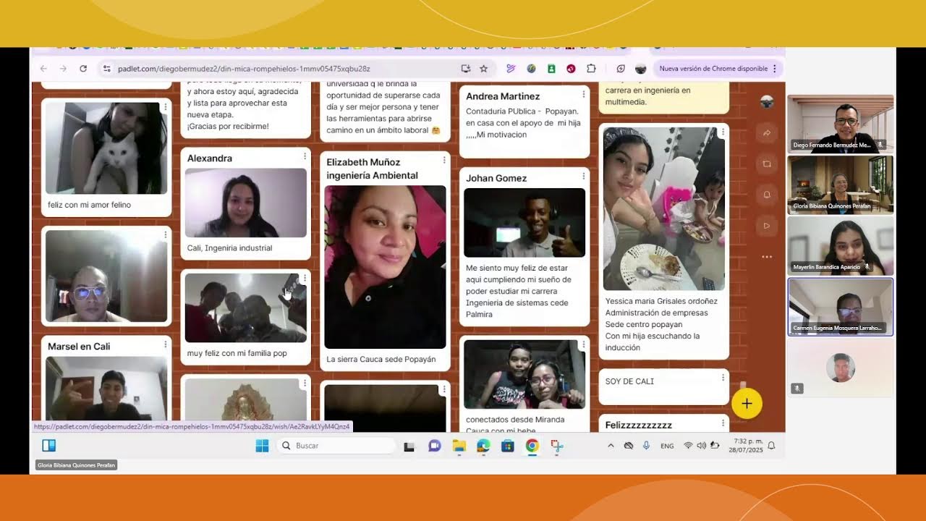Click the Padlet remake icon in sidebar

(767, 164)
